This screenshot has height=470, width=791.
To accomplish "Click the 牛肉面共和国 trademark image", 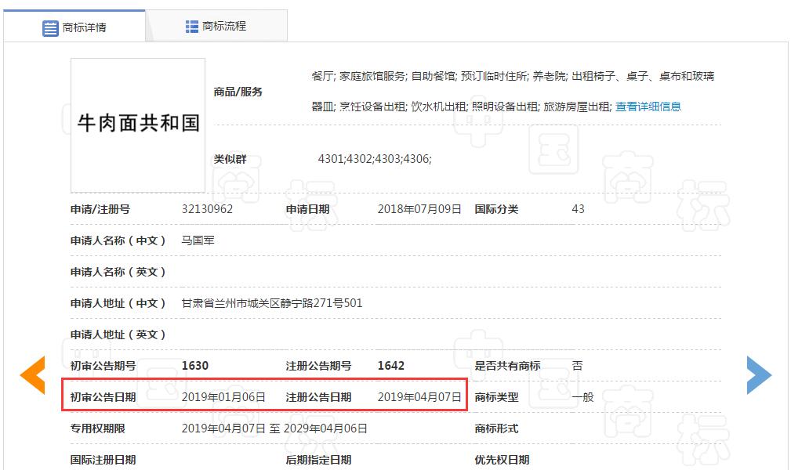I will pyautogui.click(x=138, y=124).
